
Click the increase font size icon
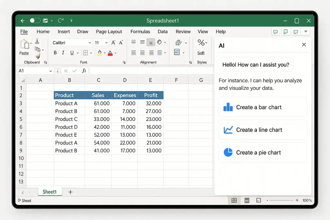113,43
